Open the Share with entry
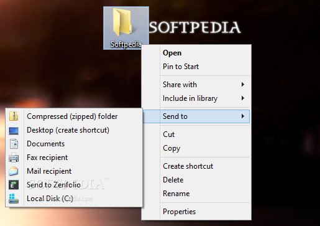This screenshot has width=320, height=226. [x=196, y=85]
